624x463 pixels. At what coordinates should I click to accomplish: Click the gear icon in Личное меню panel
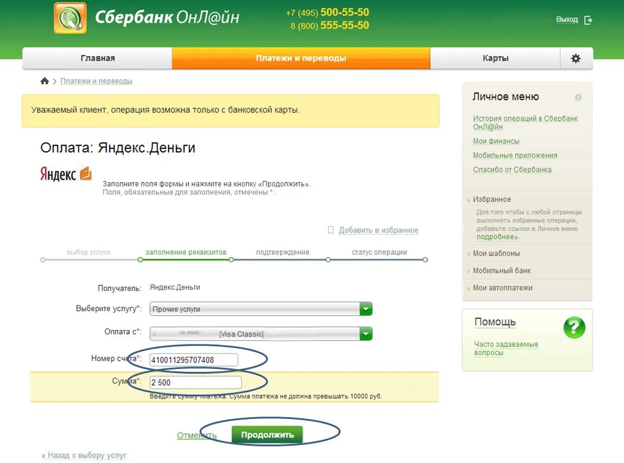577,96
